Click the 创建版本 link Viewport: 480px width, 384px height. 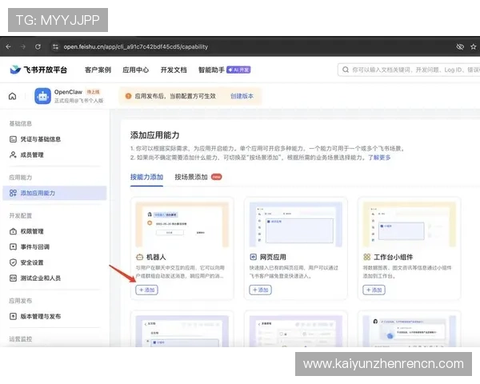click(x=242, y=96)
